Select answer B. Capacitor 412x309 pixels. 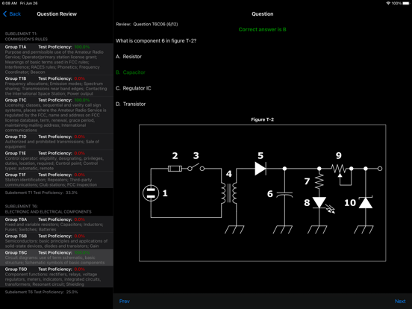pyautogui.click(x=131, y=72)
